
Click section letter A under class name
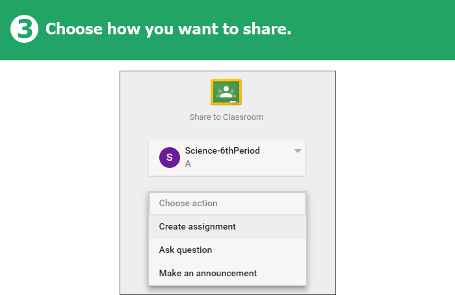point(188,164)
